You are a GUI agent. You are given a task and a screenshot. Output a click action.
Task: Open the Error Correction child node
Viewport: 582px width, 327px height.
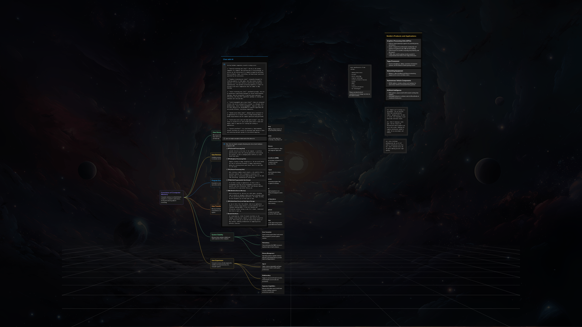click(273, 235)
